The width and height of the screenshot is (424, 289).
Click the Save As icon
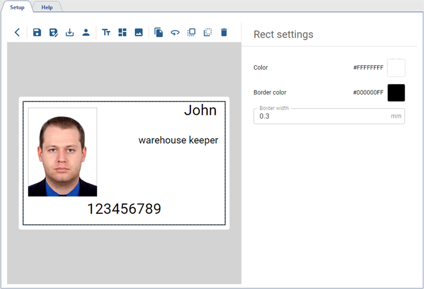54,33
